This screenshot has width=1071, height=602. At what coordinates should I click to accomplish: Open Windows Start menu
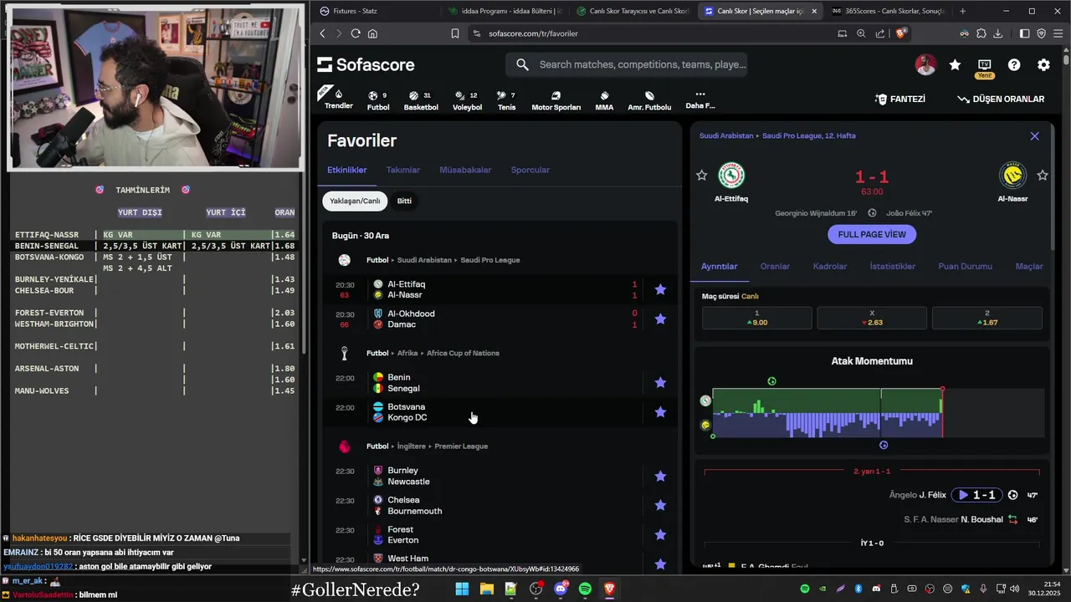coord(462,589)
